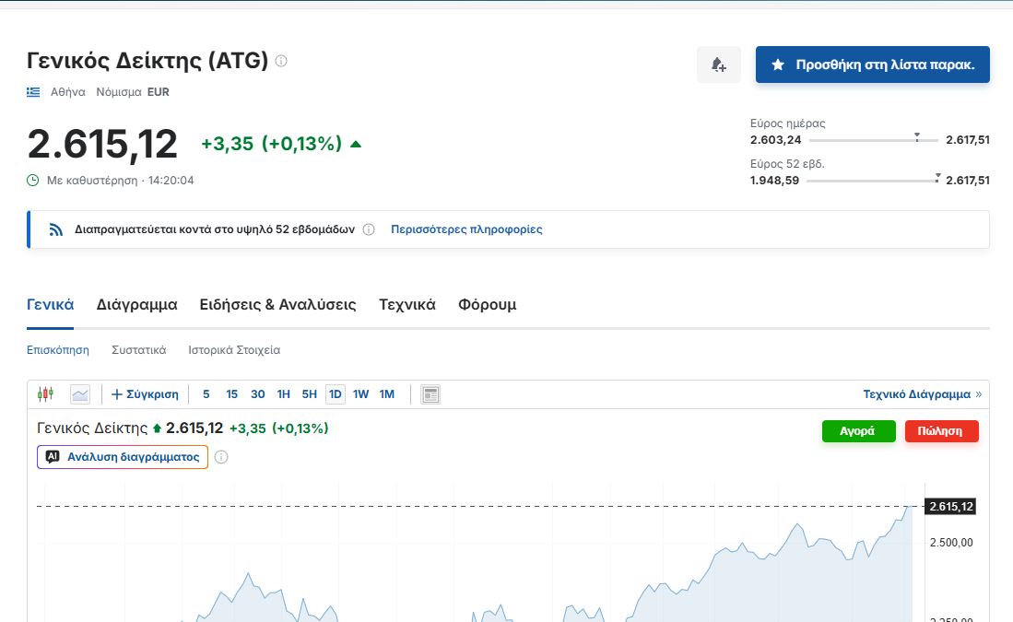Click Προσθήκη στη λίστα παρακ. button
The image size is (1013, 622).
(872, 65)
